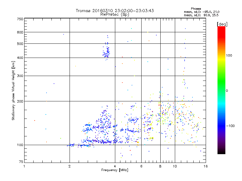Click the plot title 'Tromsø 20160310 23:02:00-23:03:43'
This screenshot has height=181, width=242.
[x=115, y=11]
